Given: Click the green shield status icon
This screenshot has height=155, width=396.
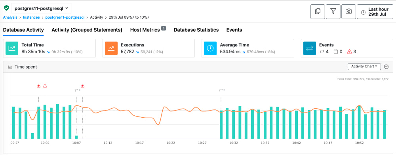Looking at the screenshot, I should coord(6,8).
